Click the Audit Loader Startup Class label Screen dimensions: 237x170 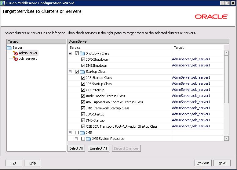(105, 96)
